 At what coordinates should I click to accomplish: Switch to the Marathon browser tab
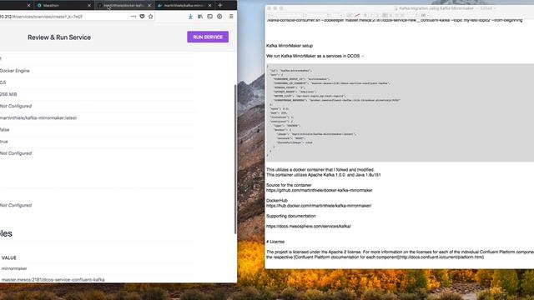(x=63, y=6)
